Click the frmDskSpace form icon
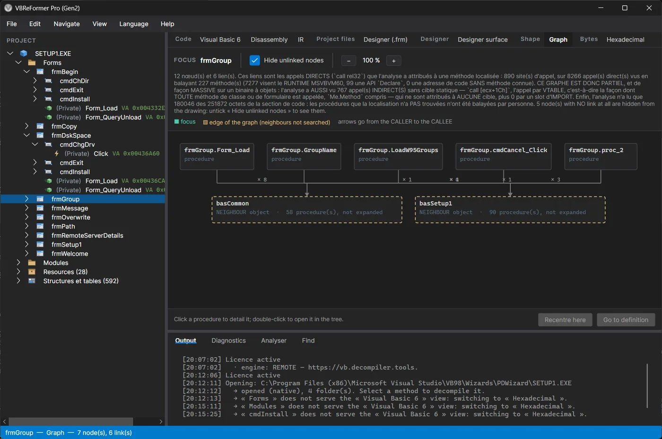The width and height of the screenshot is (662, 439). point(40,135)
